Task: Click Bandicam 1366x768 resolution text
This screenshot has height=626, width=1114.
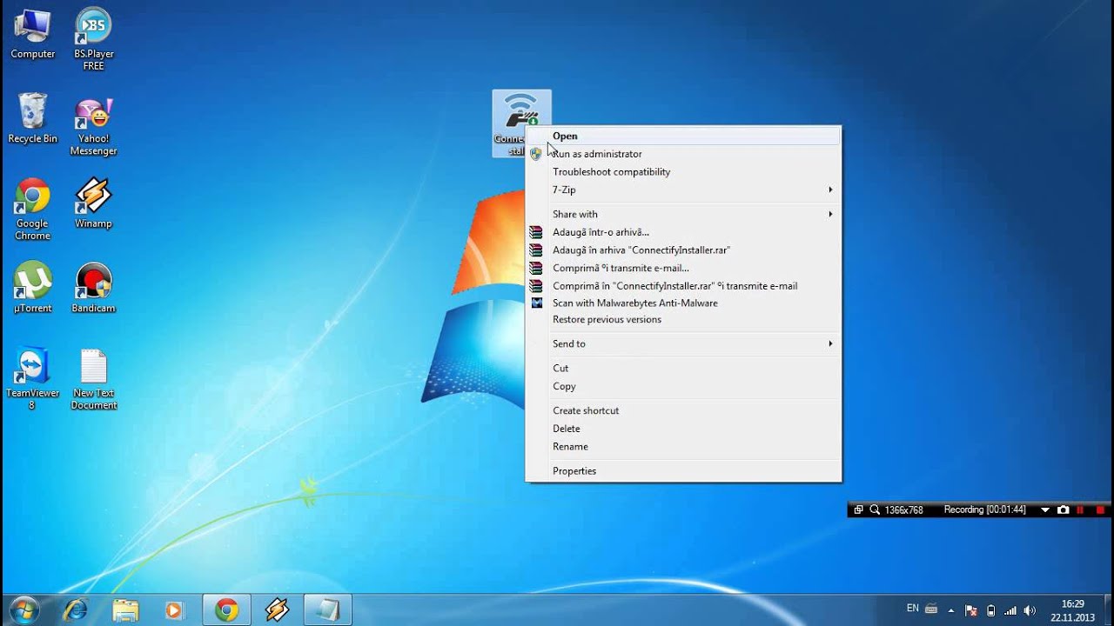Action: [903, 509]
